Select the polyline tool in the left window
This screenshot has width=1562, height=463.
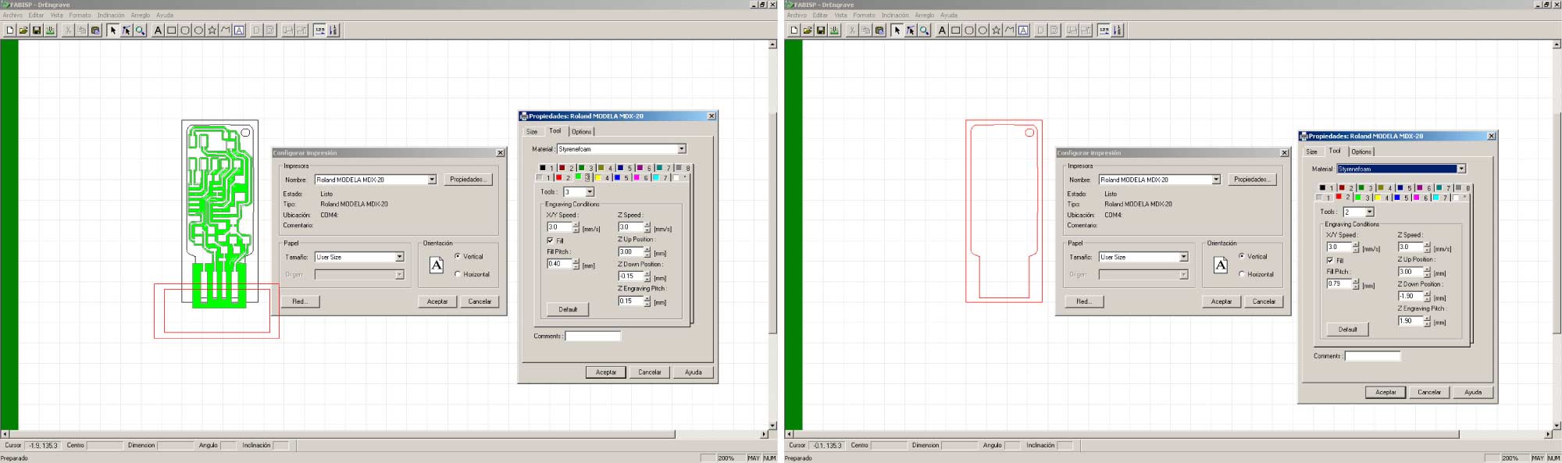coord(225,30)
